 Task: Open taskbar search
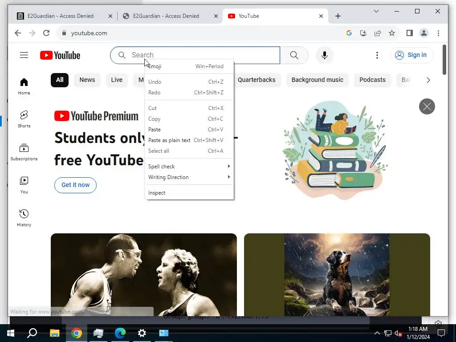point(32,333)
